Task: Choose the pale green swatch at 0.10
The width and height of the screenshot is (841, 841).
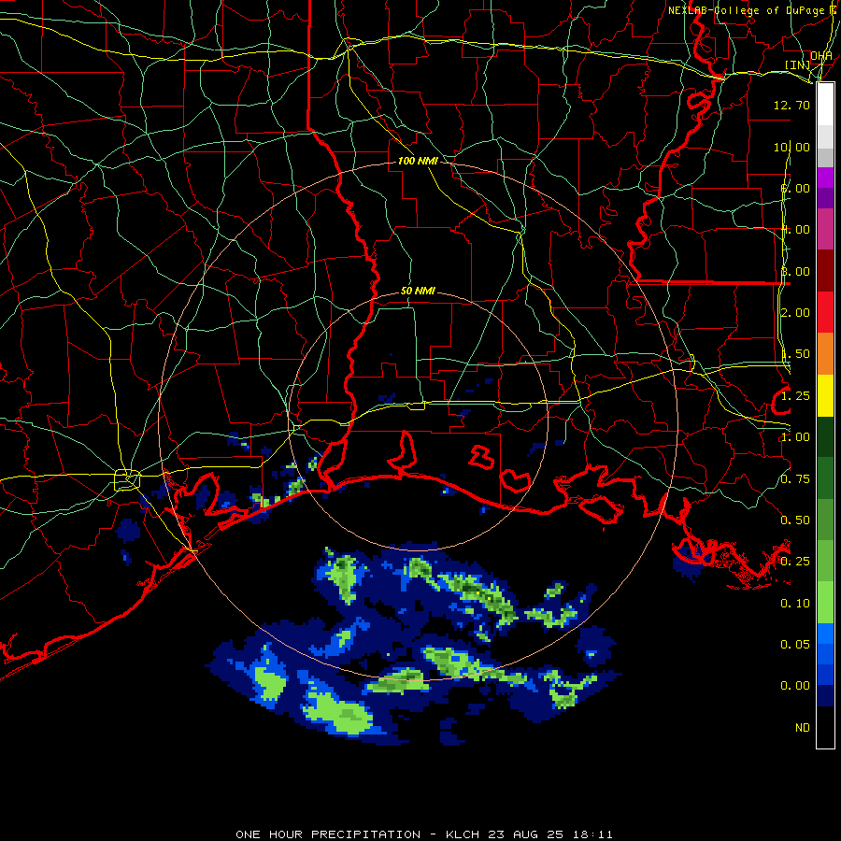Action: [825, 603]
